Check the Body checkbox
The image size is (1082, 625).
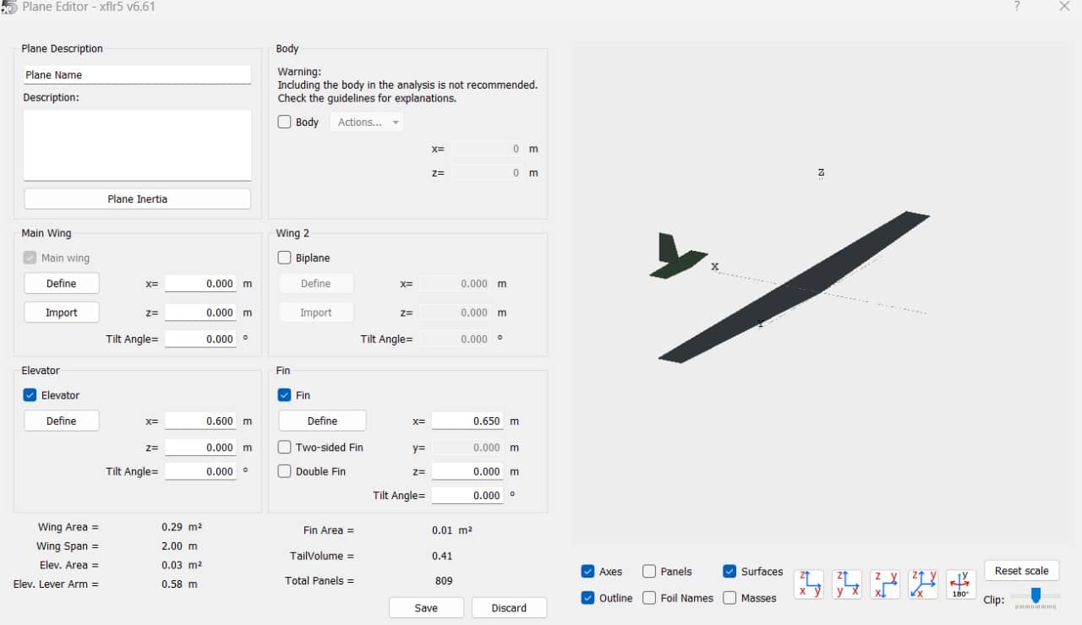[x=285, y=122]
